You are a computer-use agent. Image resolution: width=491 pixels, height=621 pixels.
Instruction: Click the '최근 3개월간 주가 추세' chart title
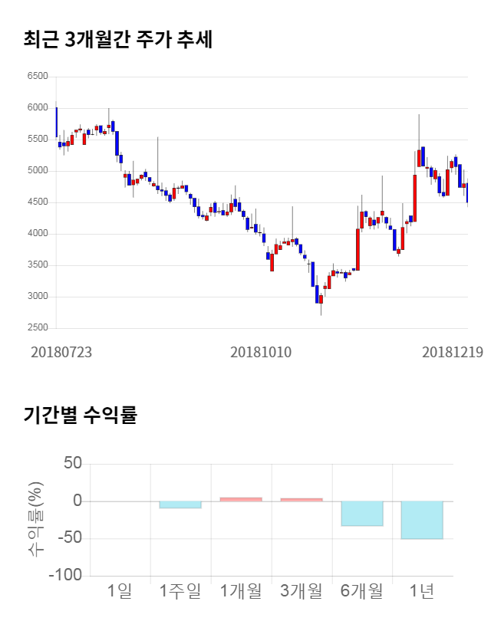(118, 40)
